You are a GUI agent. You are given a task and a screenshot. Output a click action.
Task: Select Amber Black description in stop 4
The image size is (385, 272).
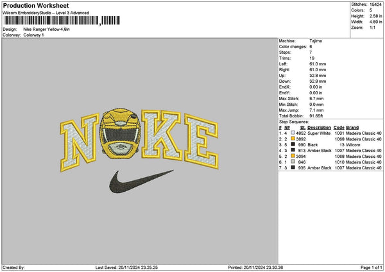(x=320, y=151)
